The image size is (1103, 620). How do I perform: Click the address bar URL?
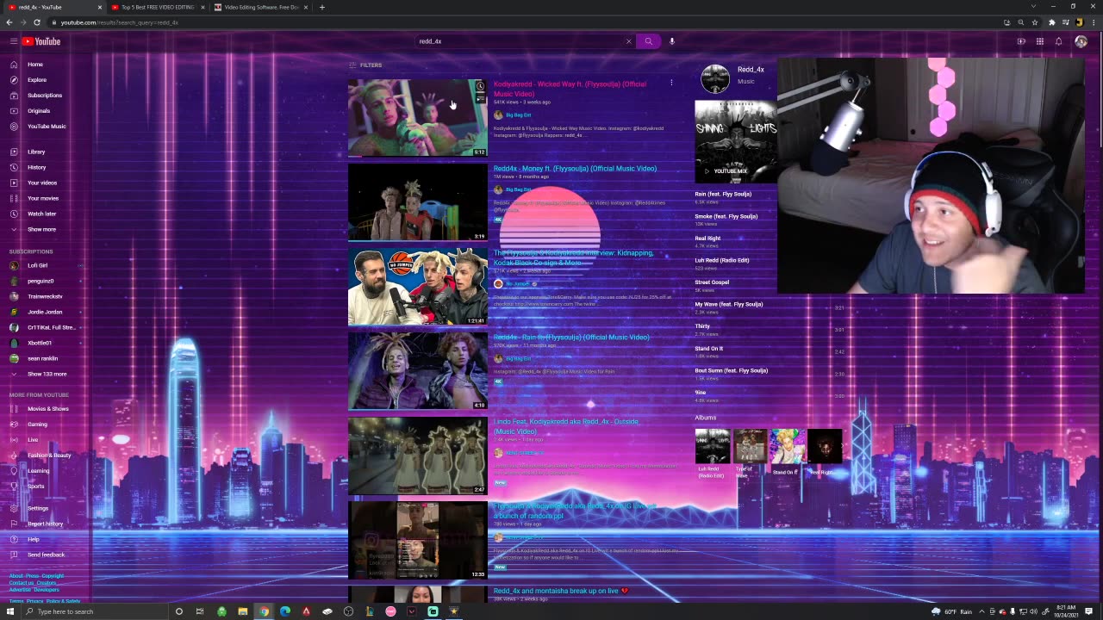click(120, 22)
